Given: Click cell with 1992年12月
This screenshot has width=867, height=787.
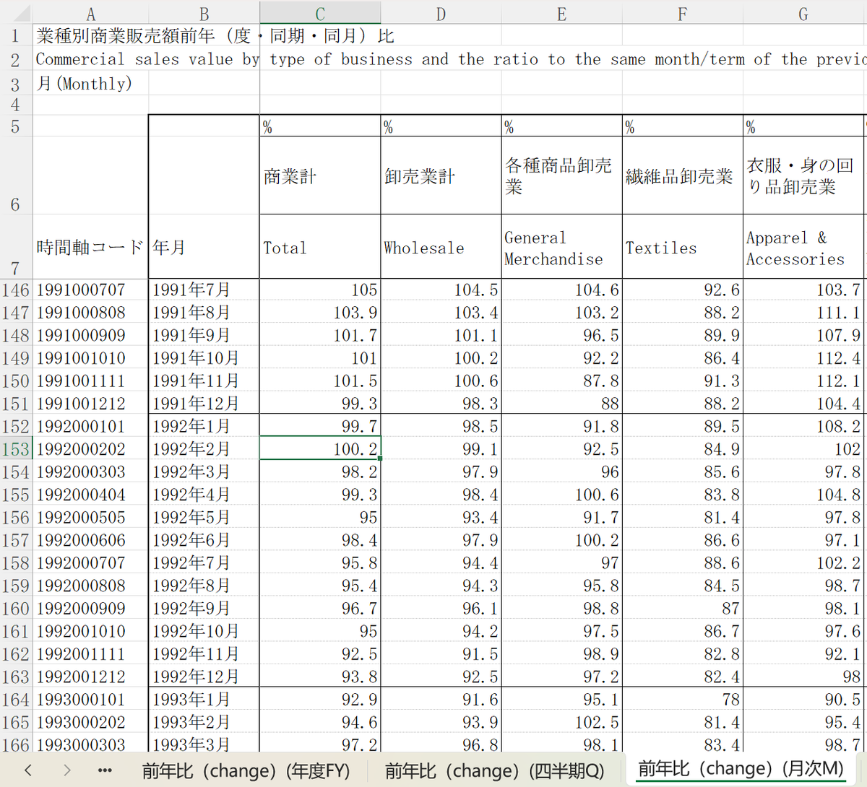Looking at the screenshot, I should coord(204,677).
